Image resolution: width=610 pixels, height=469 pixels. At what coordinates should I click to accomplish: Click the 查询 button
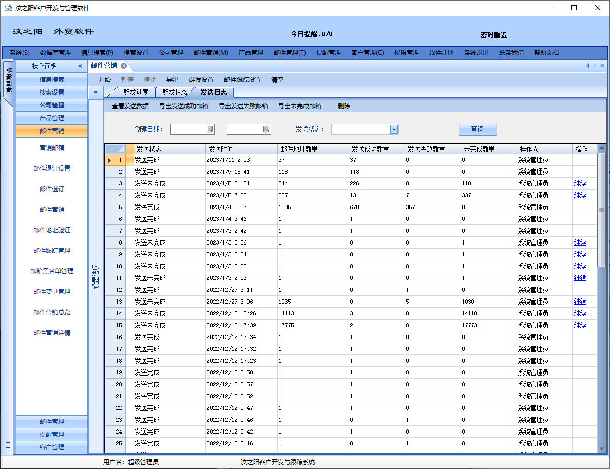[x=477, y=129]
